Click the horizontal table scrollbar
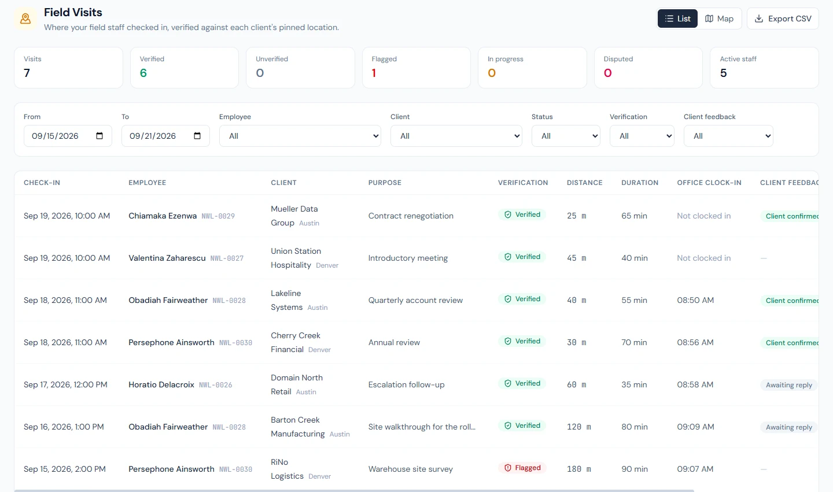The width and height of the screenshot is (833, 492). click(x=354, y=490)
